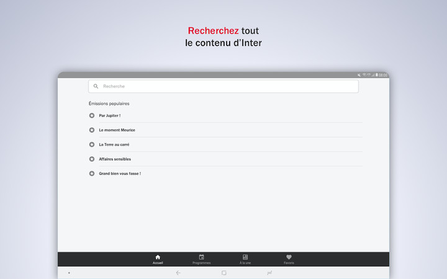Go to the Accueil home tab
Screen dimensions: 447x279
[x=158, y=259]
